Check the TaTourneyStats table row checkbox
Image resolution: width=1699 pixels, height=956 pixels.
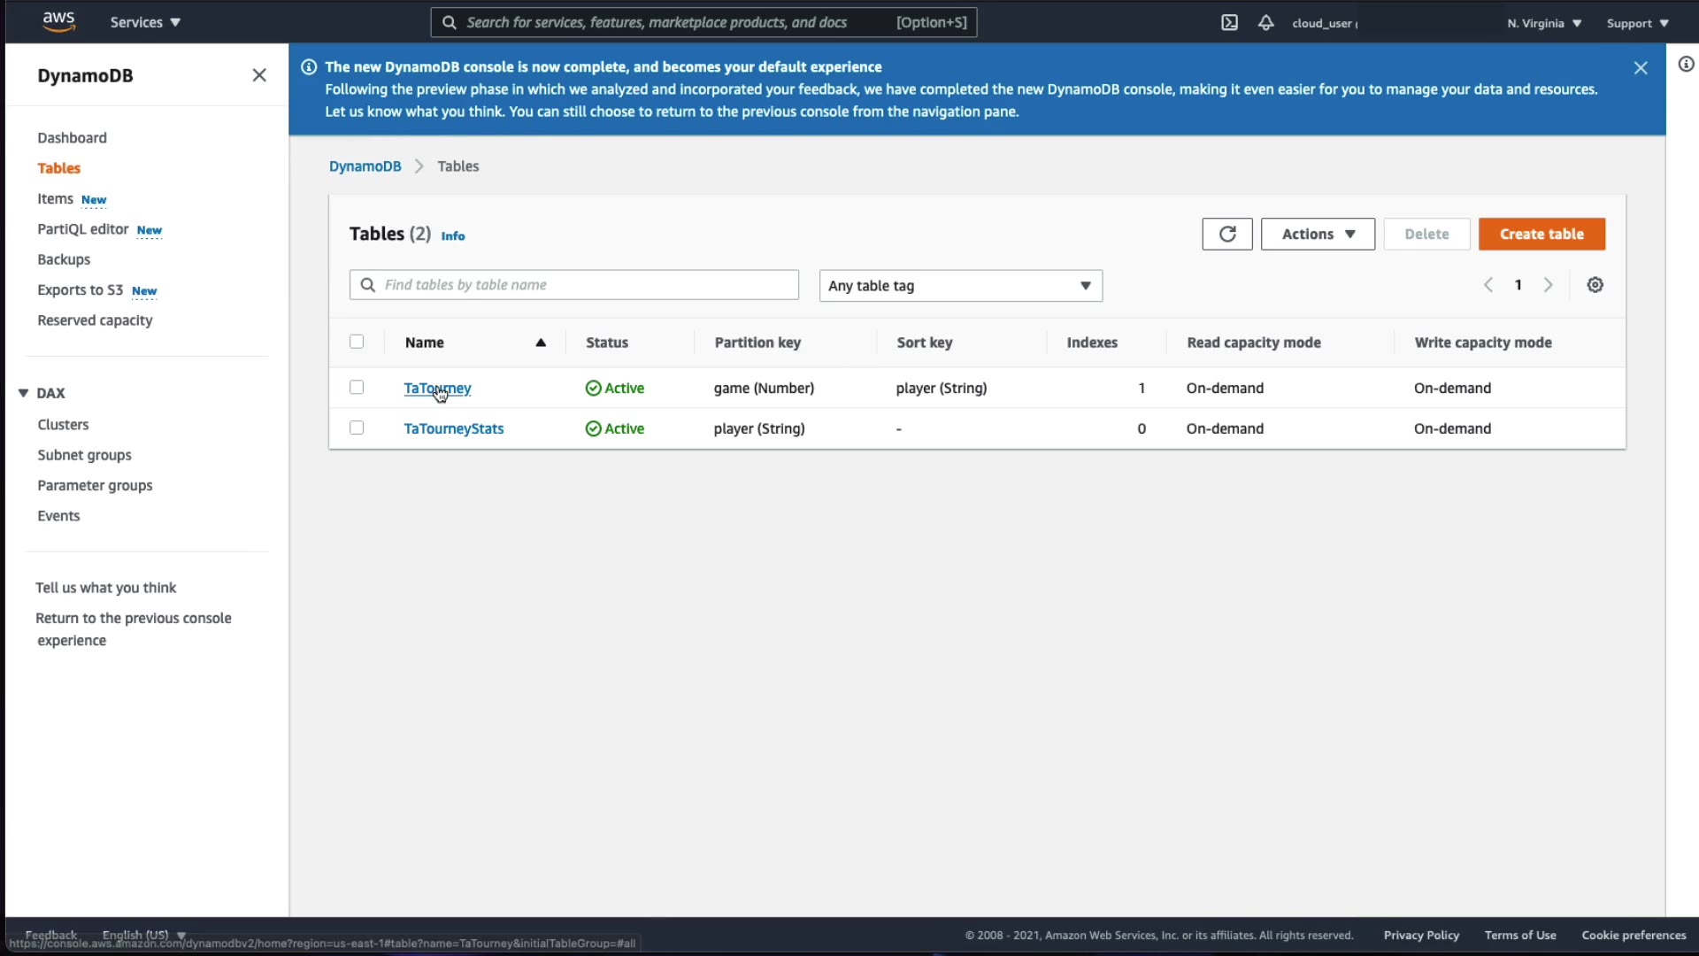(x=357, y=428)
